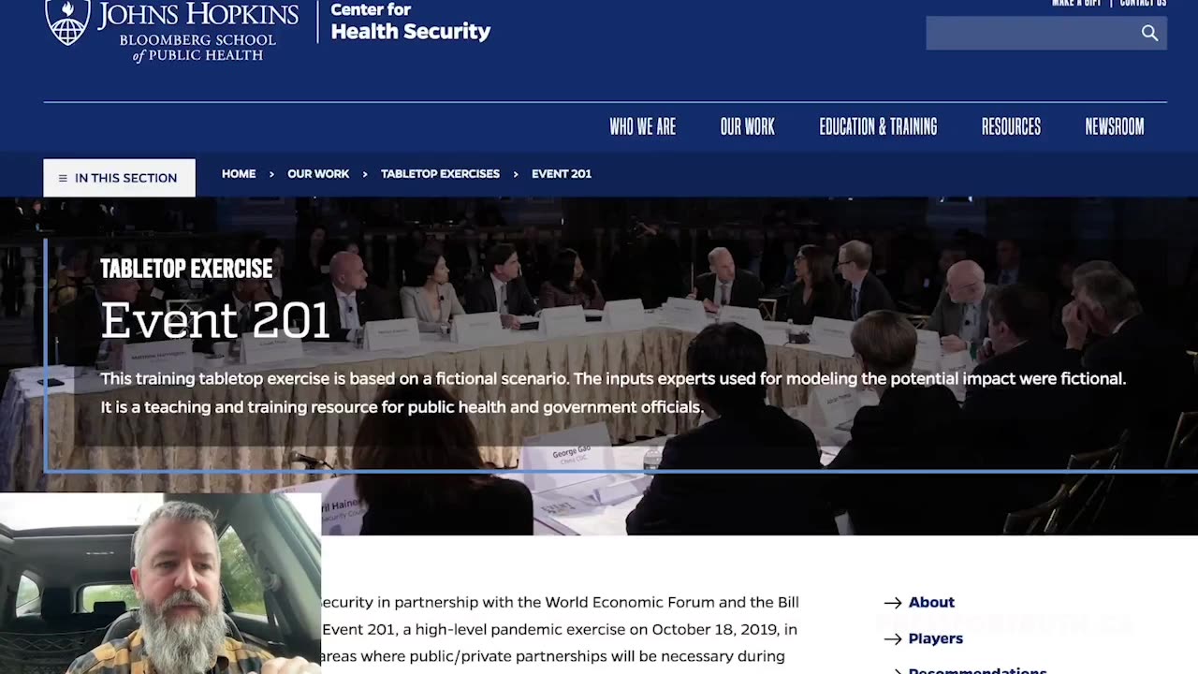
Task: Open the Resources menu
Action: (1011, 126)
